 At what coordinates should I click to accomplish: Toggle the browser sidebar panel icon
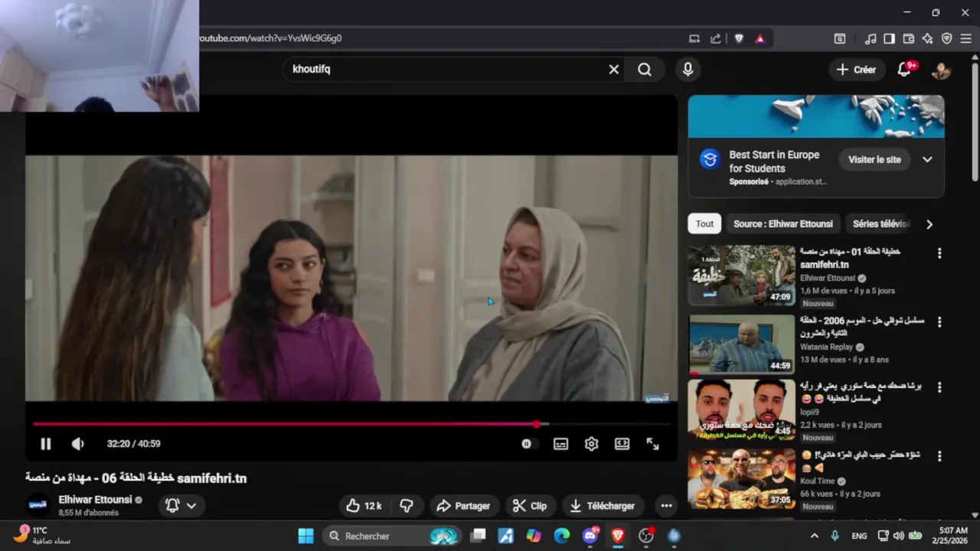click(x=889, y=38)
